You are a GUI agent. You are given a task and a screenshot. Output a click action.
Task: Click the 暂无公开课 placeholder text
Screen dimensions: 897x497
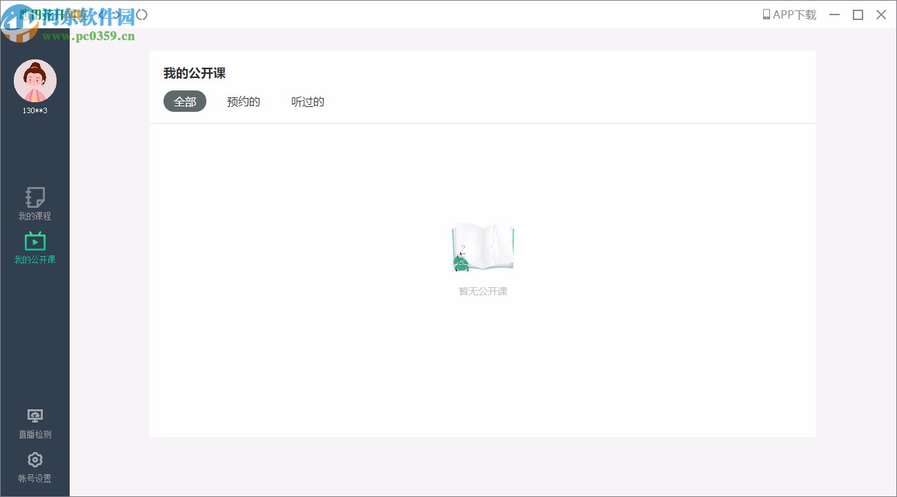coord(482,291)
